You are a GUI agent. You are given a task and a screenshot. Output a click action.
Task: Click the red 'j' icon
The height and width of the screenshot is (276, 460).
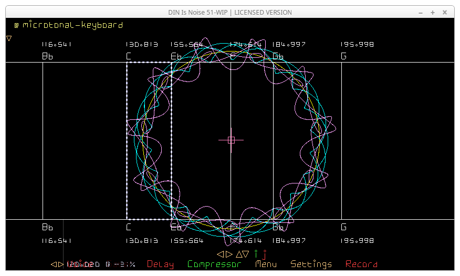[x=265, y=254]
